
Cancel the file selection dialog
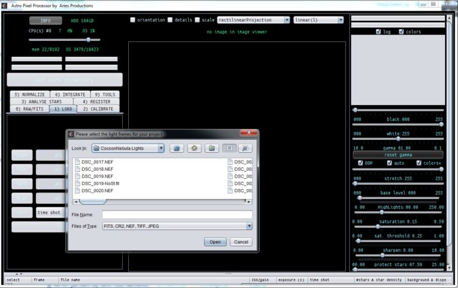coord(241,242)
